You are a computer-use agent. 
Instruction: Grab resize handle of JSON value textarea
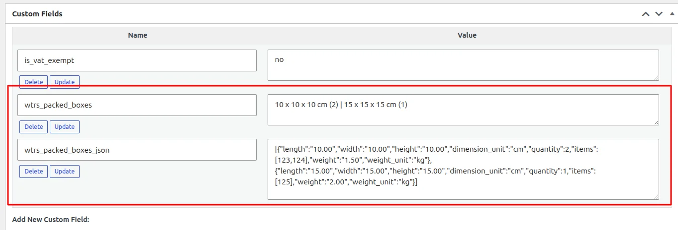pos(656,196)
